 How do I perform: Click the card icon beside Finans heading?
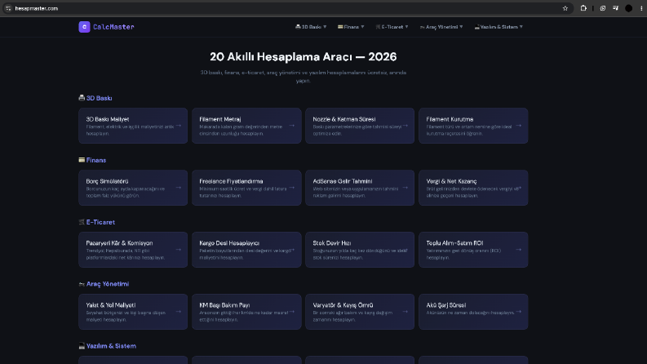(82, 160)
